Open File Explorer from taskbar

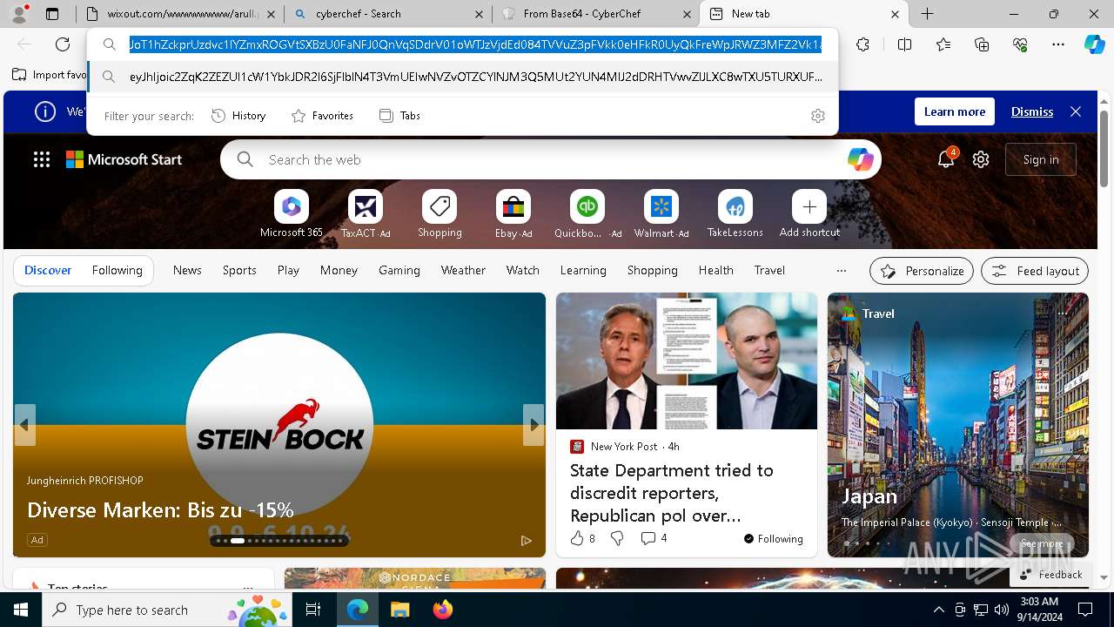click(x=399, y=610)
